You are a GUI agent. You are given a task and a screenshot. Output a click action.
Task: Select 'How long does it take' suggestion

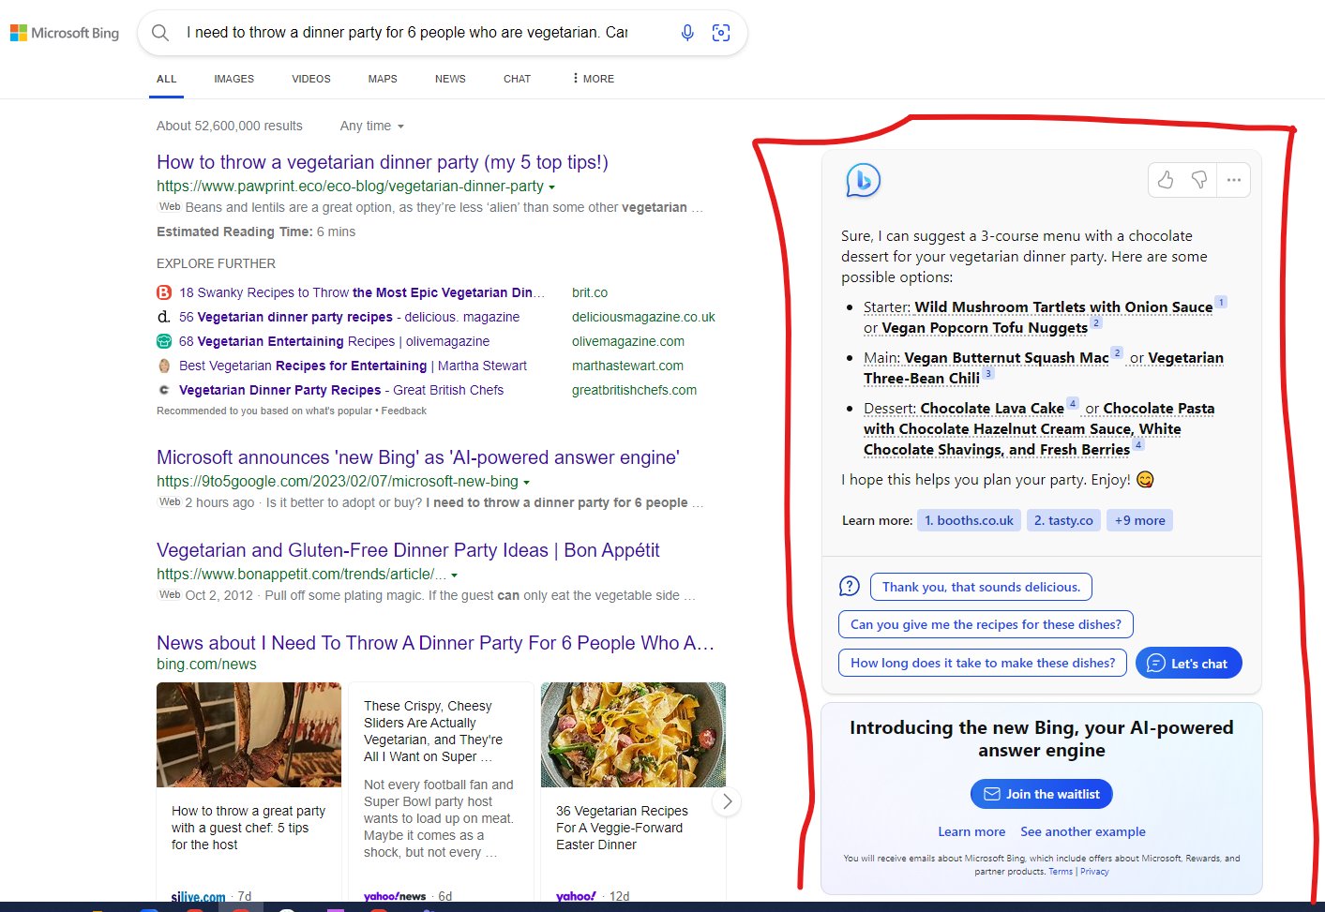(983, 663)
